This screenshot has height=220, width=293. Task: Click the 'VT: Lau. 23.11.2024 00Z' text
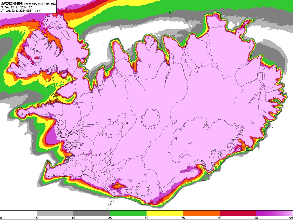tap(16, 11)
